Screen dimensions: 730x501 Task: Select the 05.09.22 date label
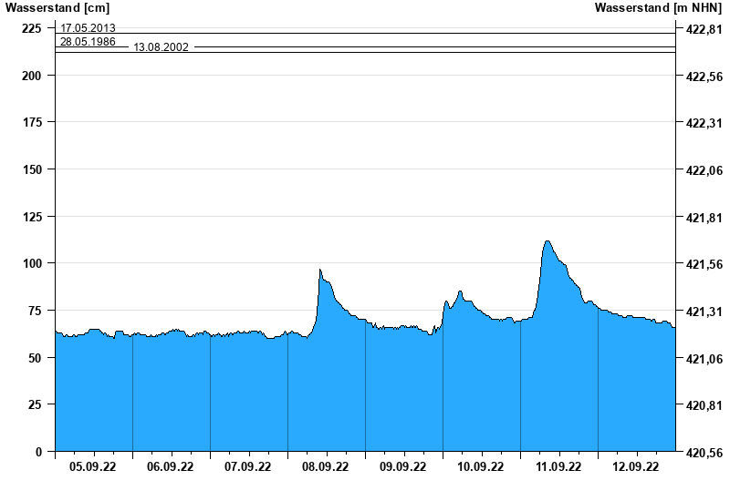click(x=93, y=466)
